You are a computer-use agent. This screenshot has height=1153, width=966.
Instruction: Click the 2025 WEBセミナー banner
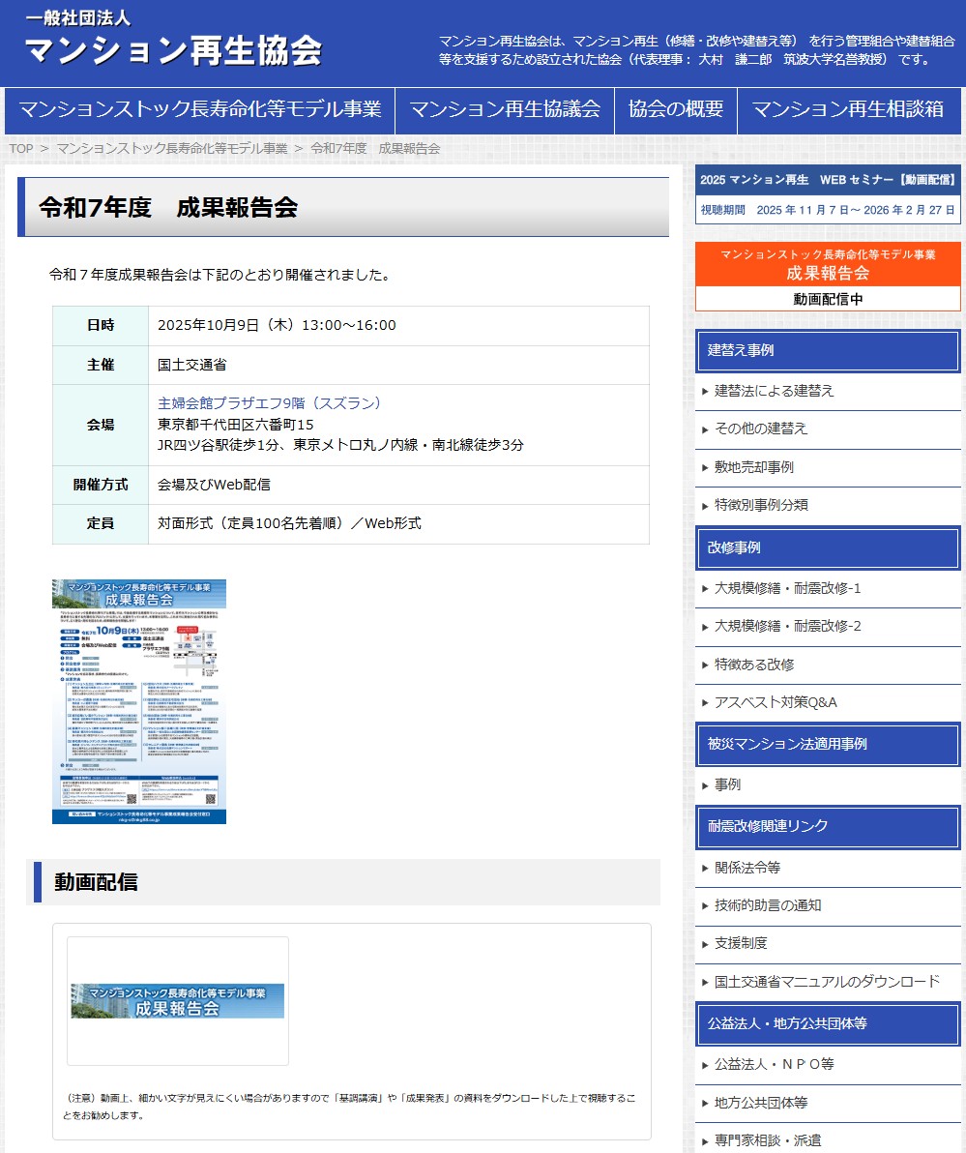click(x=828, y=194)
